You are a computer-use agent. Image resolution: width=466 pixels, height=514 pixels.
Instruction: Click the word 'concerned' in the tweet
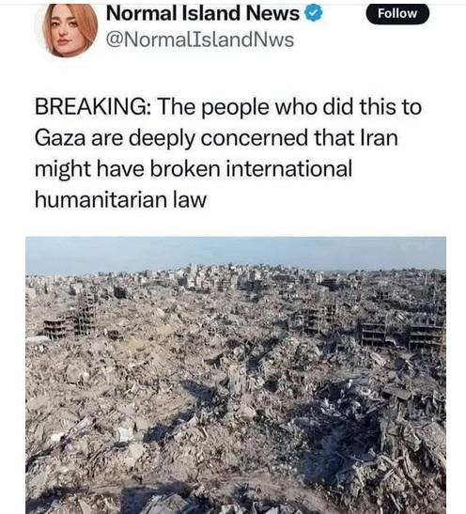255,138
